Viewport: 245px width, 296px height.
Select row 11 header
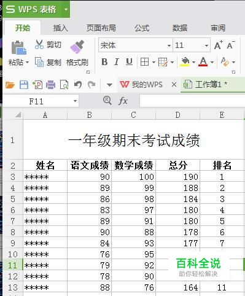(x=12, y=265)
